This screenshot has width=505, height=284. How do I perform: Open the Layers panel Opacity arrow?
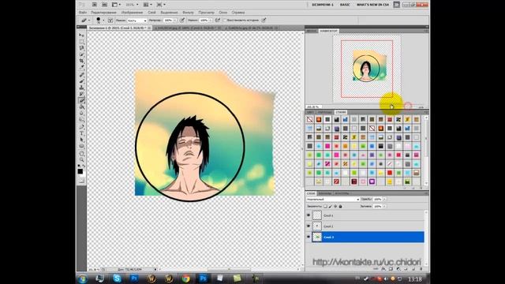[x=384, y=200]
